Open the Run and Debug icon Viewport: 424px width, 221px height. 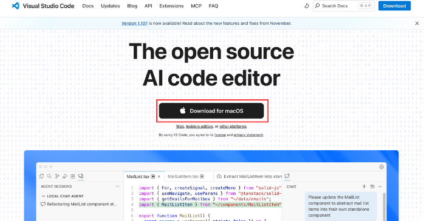[65, 176]
